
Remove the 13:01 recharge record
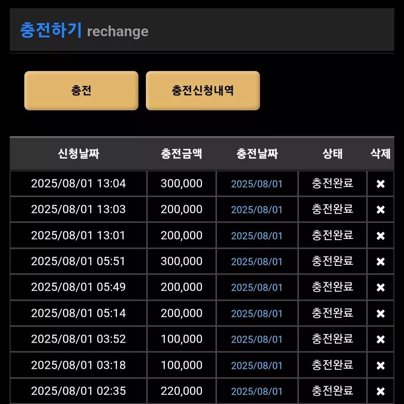click(x=380, y=236)
